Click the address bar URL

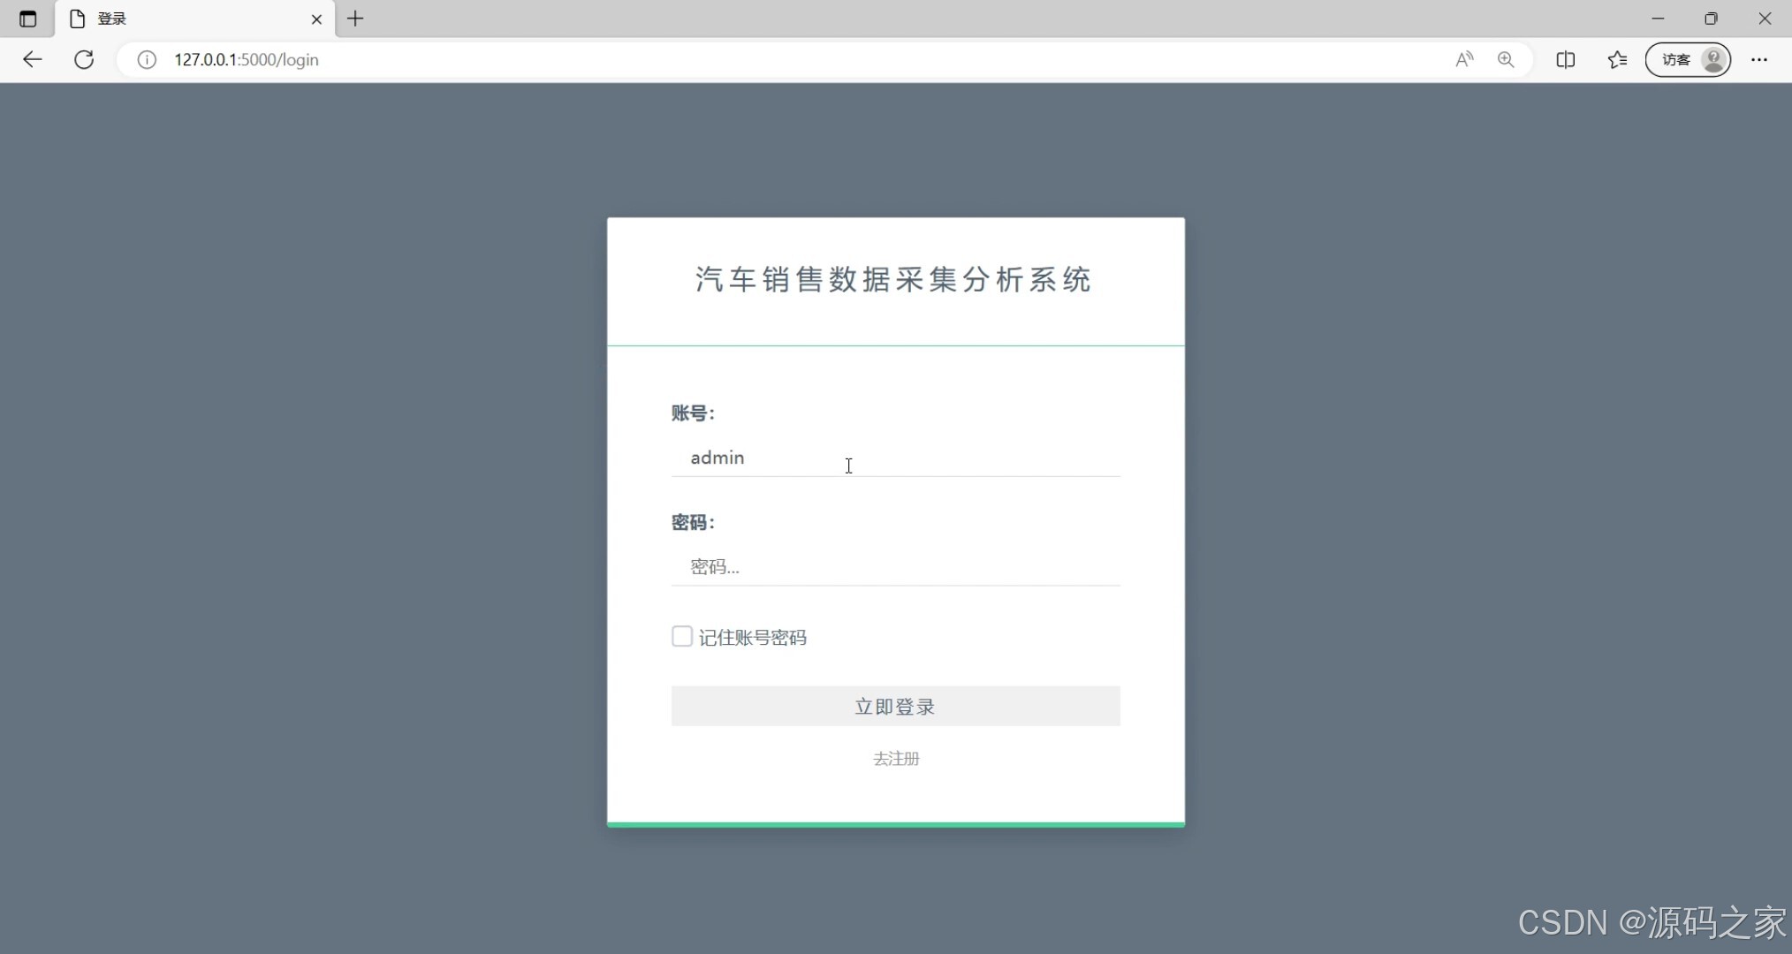[x=246, y=59]
